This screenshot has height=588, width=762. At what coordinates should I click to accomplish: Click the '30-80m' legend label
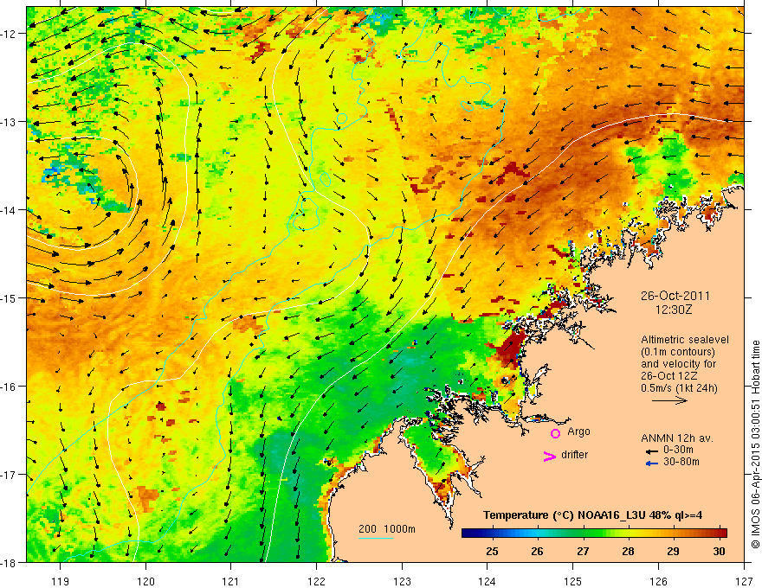click(681, 462)
